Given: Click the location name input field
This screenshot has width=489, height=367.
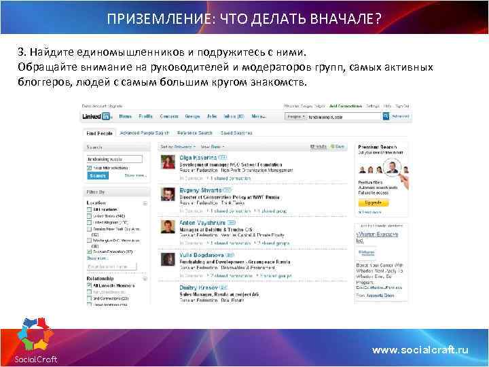Looking at the screenshot, I should [x=111, y=267].
